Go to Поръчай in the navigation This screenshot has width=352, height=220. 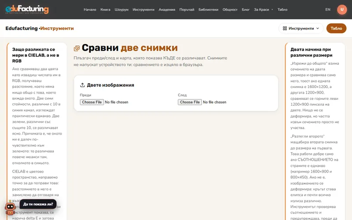tap(187, 9)
